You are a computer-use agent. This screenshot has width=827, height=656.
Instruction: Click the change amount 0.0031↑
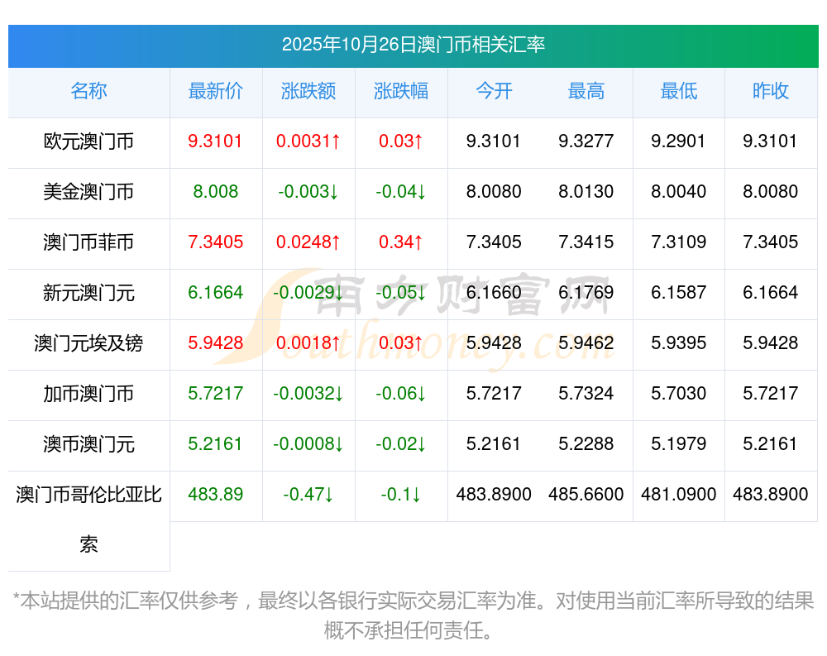308,141
